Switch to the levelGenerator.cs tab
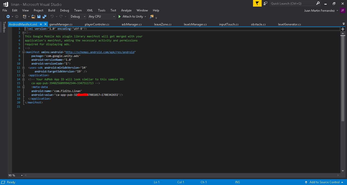347x185 pixels. click(x=289, y=24)
